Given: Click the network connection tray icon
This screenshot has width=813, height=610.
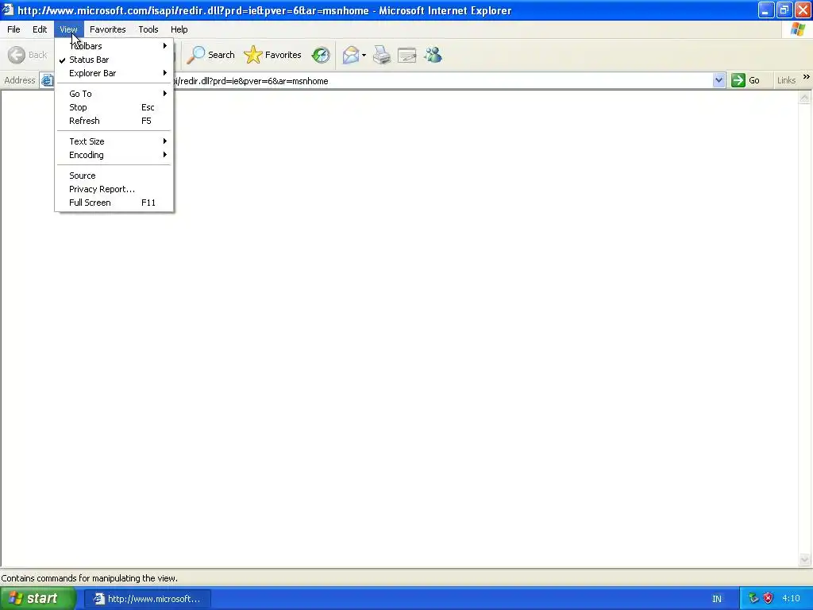Looking at the screenshot, I should (753, 598).
